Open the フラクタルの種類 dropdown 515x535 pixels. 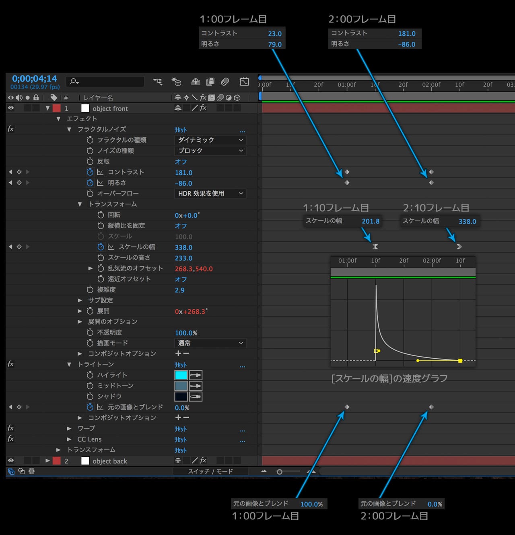(210, 140)
